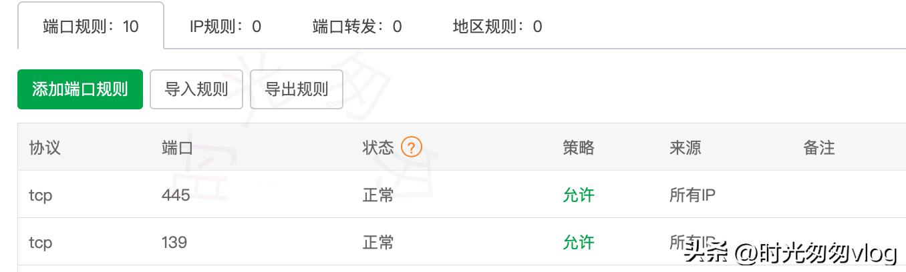
Task: Click the 添加端口规则 button
Action: [80, 89]
